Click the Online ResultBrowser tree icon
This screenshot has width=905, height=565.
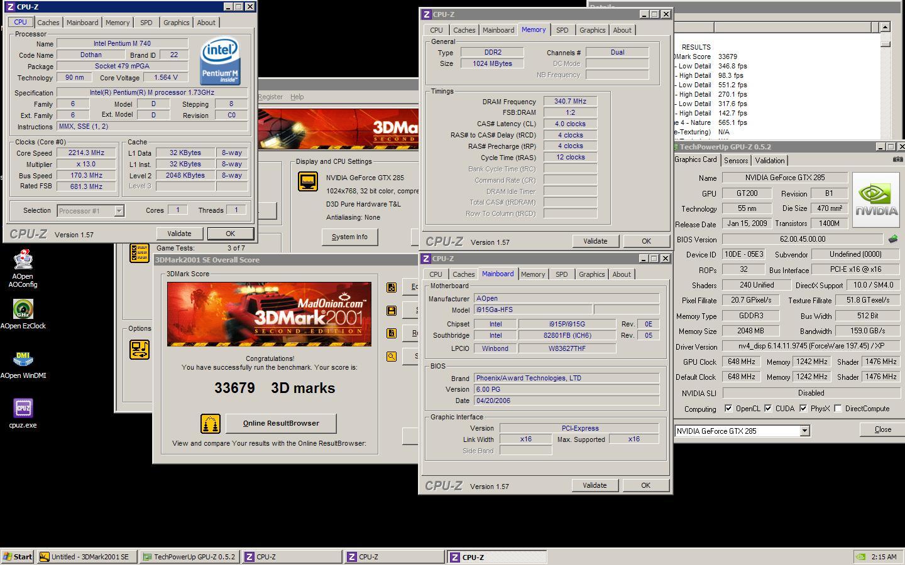211,424
